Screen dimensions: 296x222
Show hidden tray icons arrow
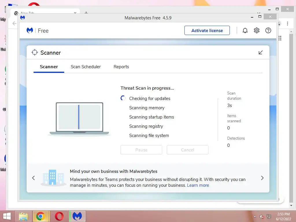pyautogui.click(x=255, y=217)
